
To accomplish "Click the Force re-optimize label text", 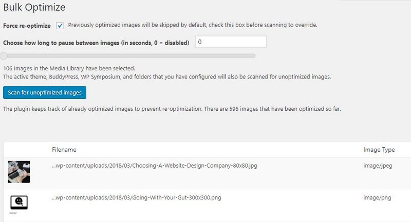I will pos(27,26).
